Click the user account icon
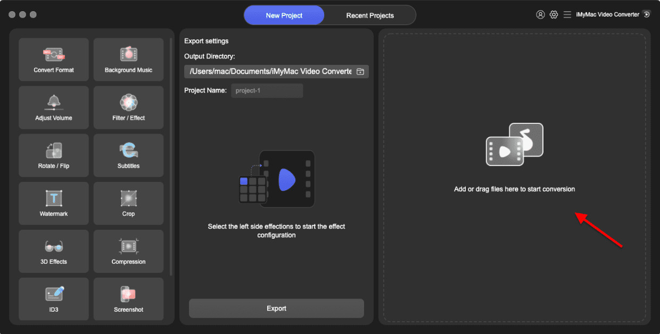The height and width of the screenshot is (334, 660). point(540,15)
